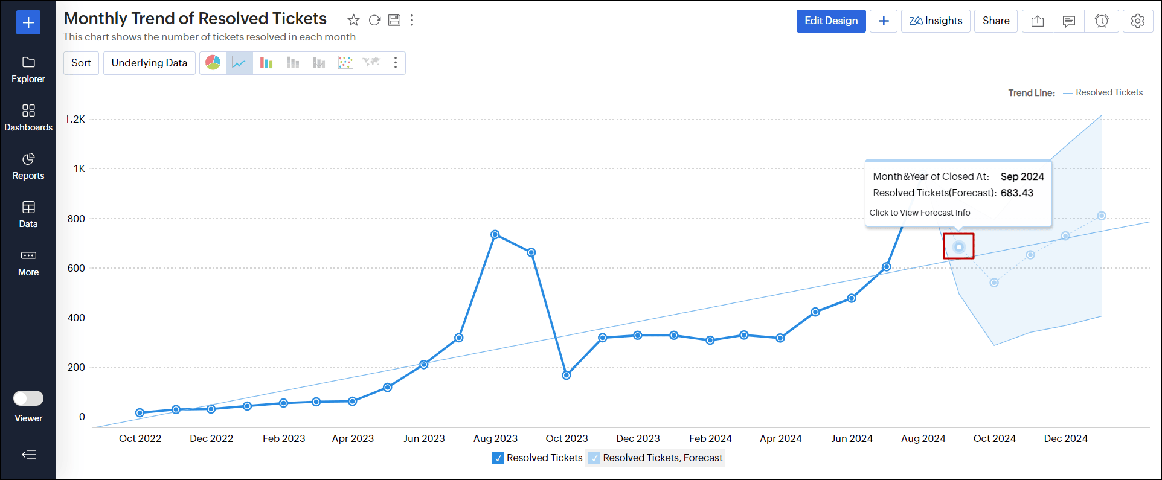This screenshot has width=1162, height=480.
Task: Open Dashboards in the sidebar
Action: [28, 117]
